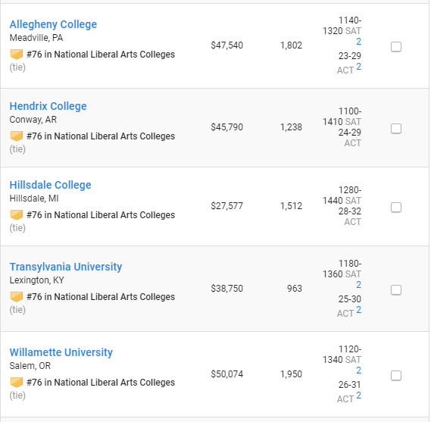This screenshot has width=434, height=422.
Task: Visit the Hillsdale College page
Action: (x=51, y=185)
